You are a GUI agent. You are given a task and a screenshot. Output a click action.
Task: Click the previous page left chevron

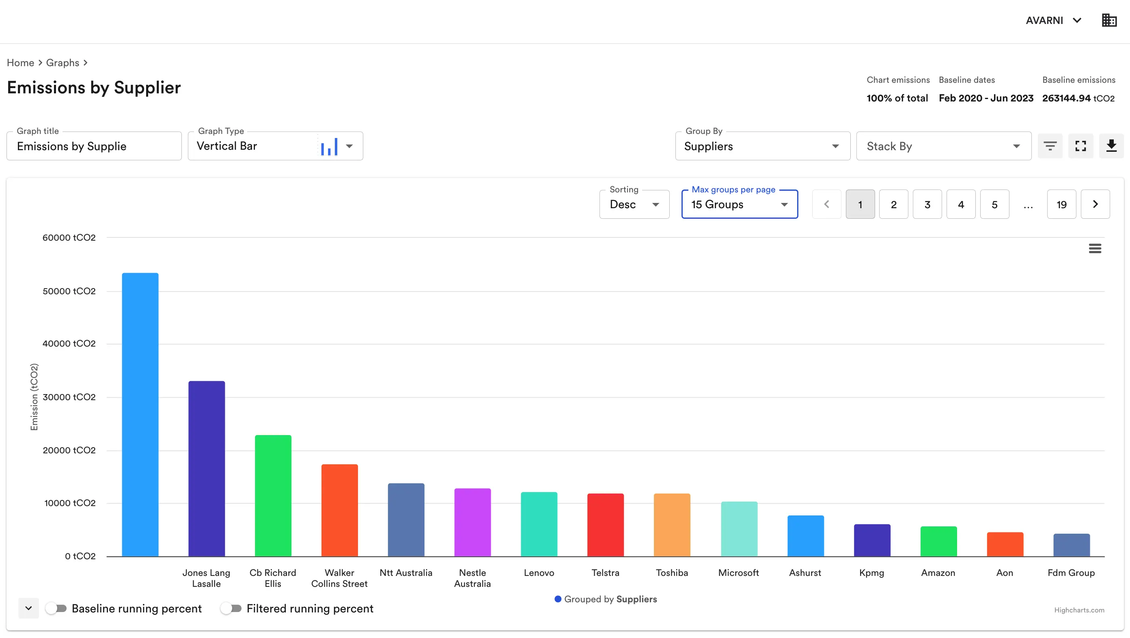tap(826, 204)
